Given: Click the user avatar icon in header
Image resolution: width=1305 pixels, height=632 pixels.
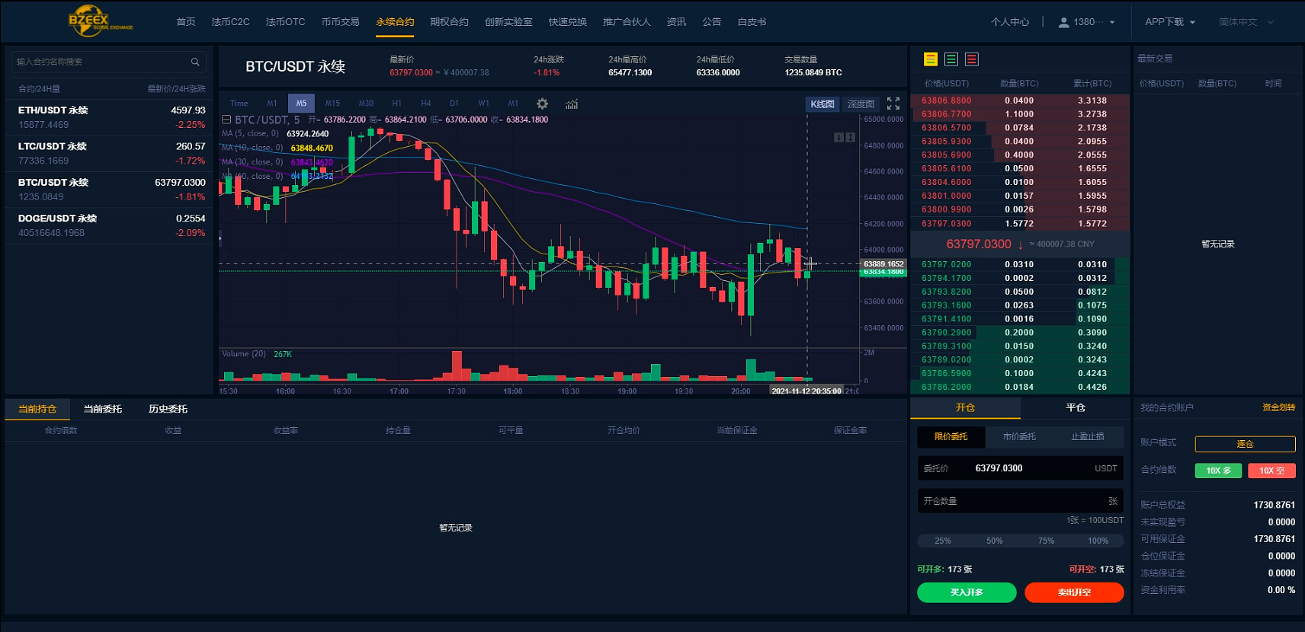Looking at the screenshot, I should (1063, 22).
